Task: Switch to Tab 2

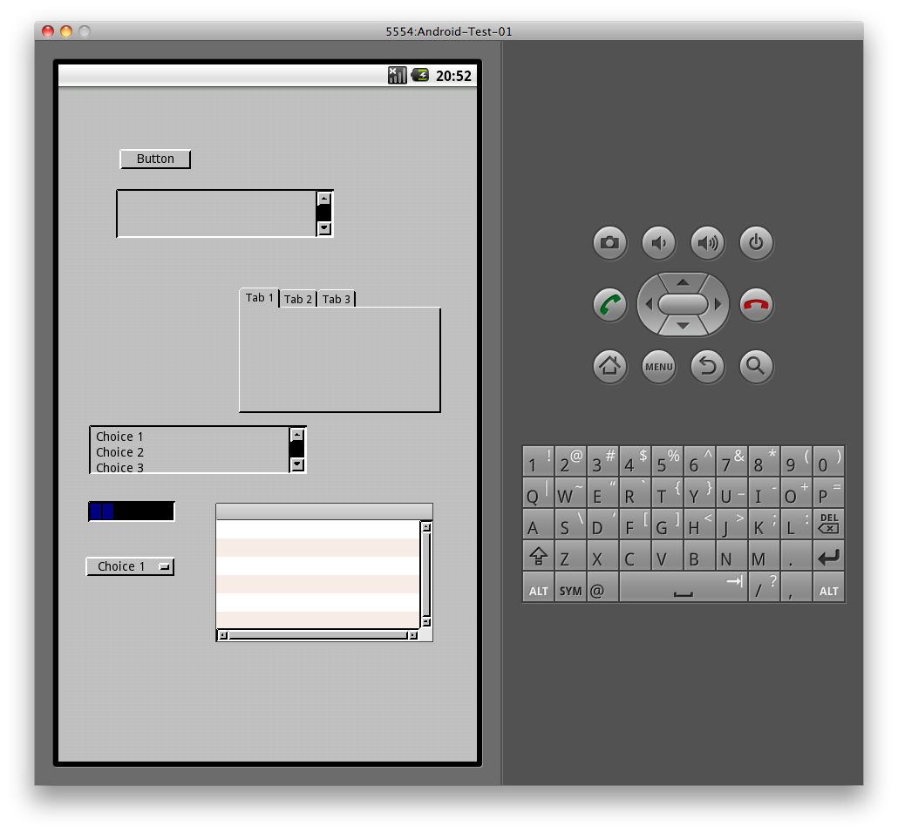Action: pyautogui.click(x=298, y=299)
